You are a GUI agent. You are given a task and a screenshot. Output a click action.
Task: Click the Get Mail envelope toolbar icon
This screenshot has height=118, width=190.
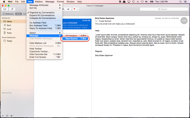5,9
